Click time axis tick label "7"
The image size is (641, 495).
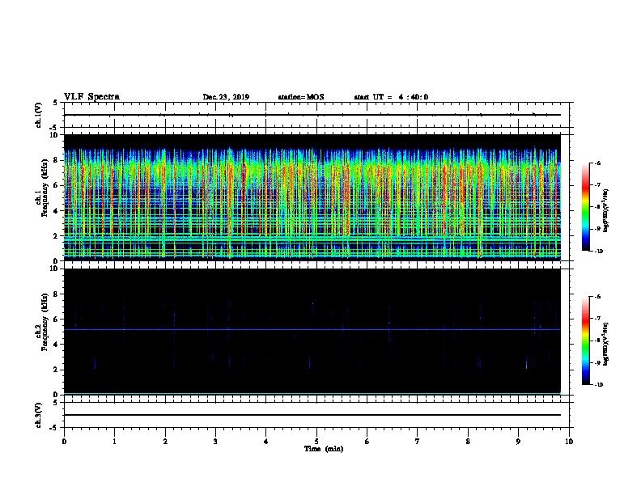pos(418,441)
